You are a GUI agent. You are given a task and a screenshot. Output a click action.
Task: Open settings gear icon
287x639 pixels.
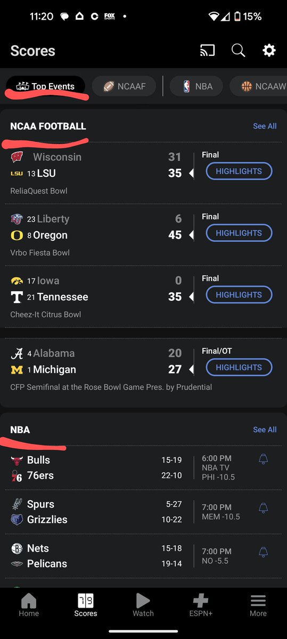click(269, 51)
